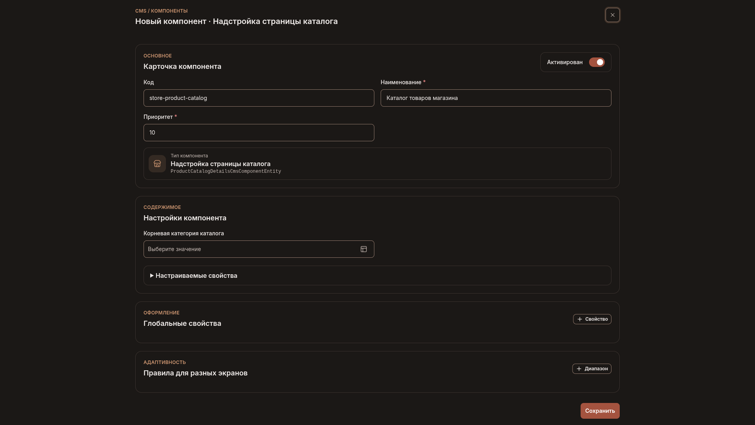The width and height of the screenshot is (755, 425).
Task: Click the Приоритет field with value 10
Action: [258, 133]
